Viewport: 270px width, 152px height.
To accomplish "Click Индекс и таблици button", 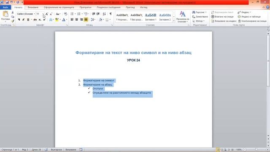I will pyautogui.click(x=249, y=17).
